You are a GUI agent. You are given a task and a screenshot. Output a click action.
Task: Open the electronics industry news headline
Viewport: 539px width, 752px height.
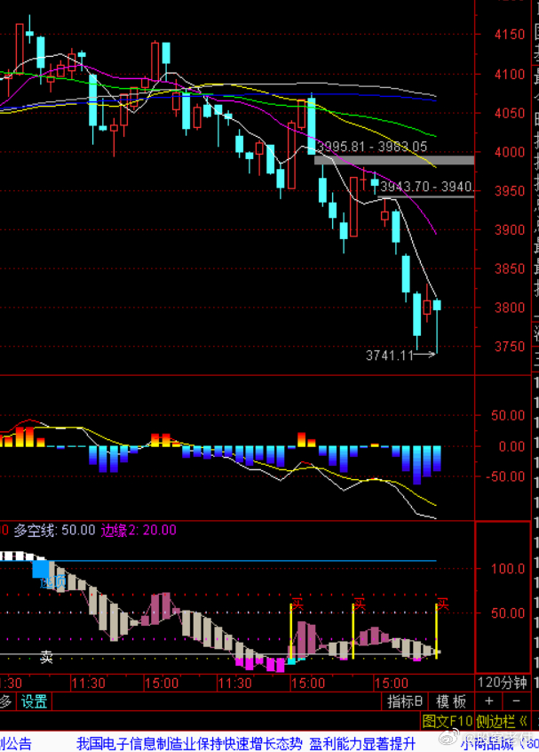pyautogui.click(x=245, y=743)
